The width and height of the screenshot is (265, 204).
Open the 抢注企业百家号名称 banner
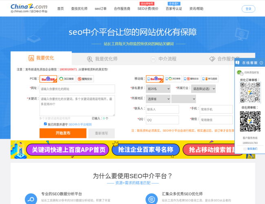point(146,150)
